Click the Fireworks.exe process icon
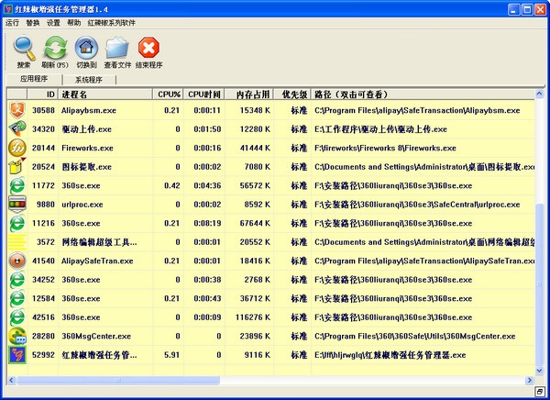 point(16,148)
